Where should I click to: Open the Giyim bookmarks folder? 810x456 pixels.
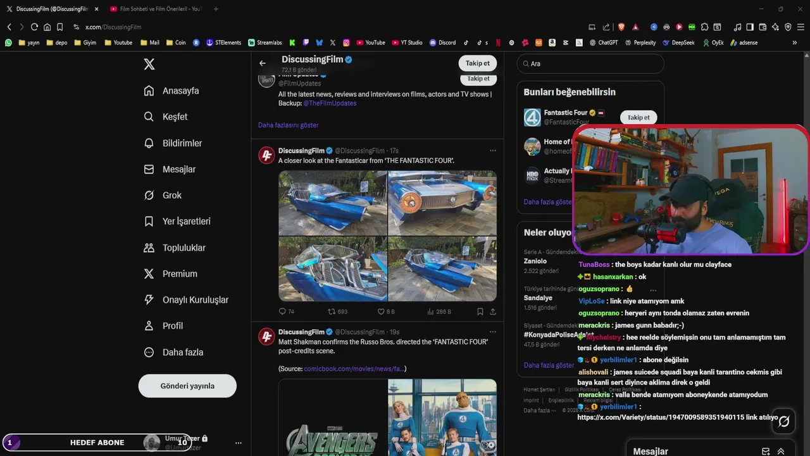tap(85, 42)
